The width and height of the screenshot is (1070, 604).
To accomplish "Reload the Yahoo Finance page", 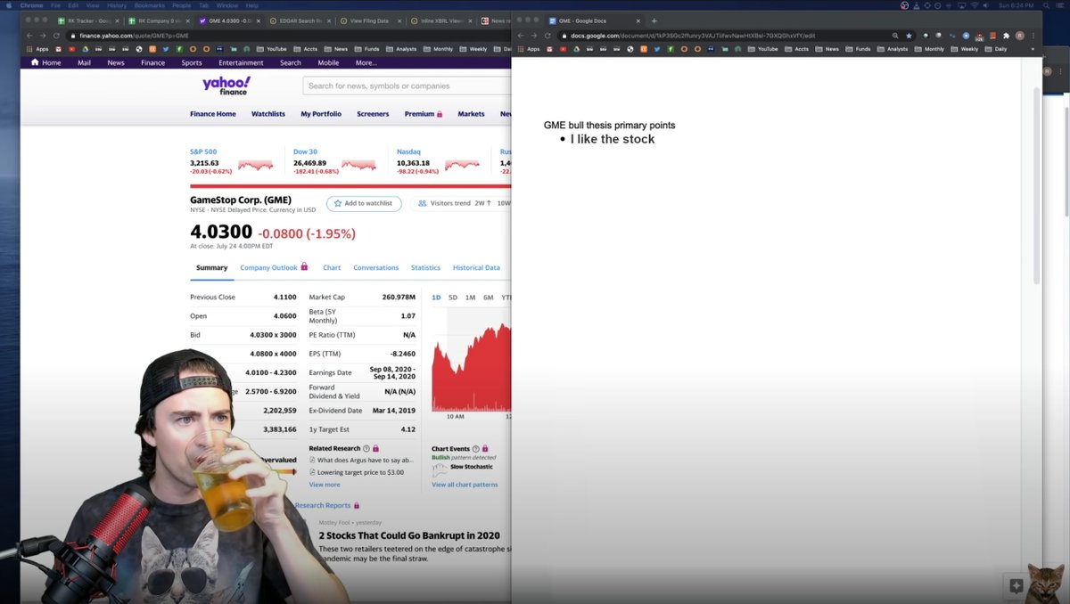I will pos(56,36).
